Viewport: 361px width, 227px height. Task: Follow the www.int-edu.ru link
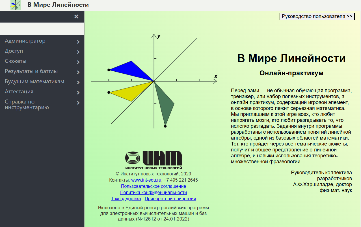pos(146,180)
